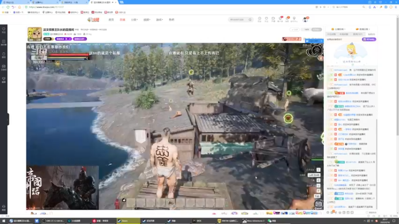Switch to the first browser tab
This screenshot has width=399, height=224.
(x=15, y=2)
